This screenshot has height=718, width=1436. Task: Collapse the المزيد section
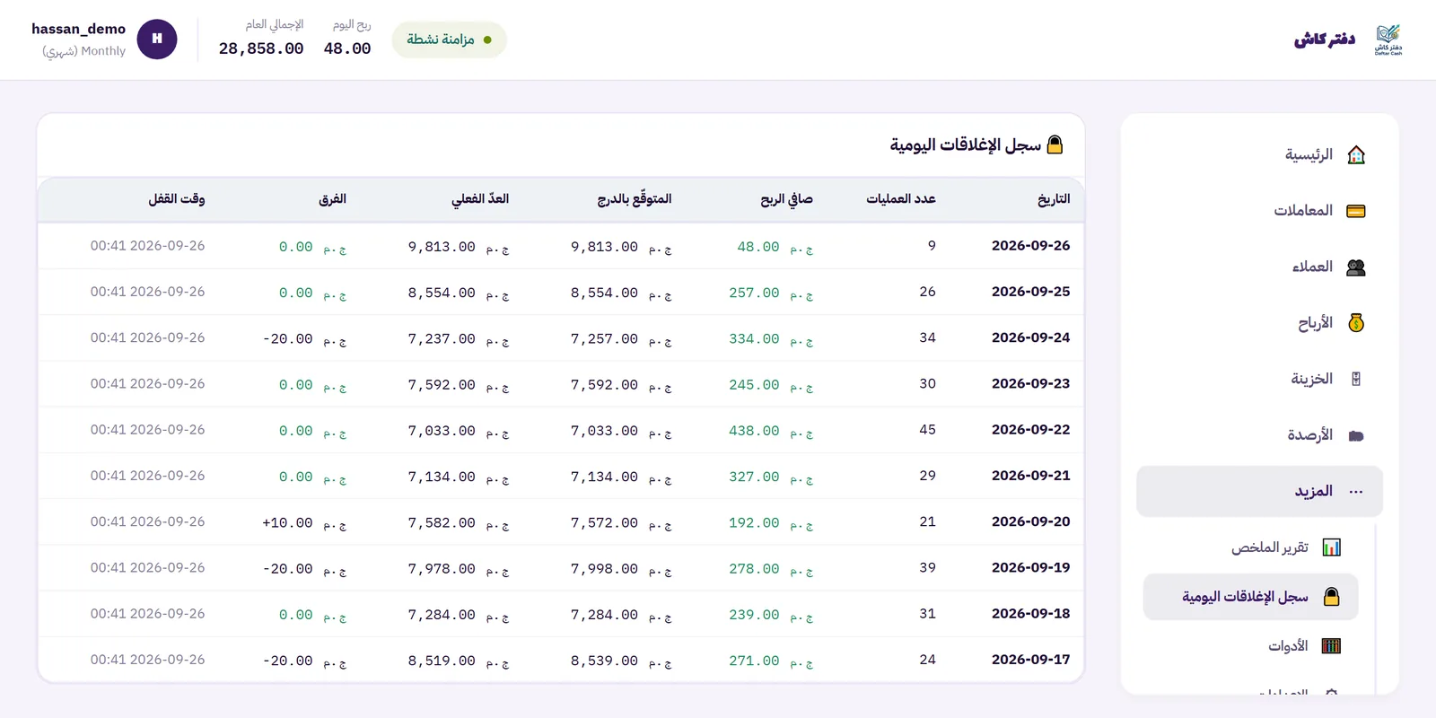1260,491
